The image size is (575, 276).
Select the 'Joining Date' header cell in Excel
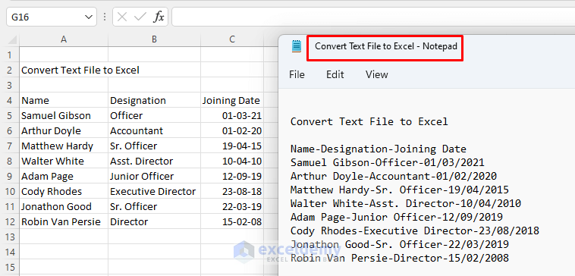(232, 100)
